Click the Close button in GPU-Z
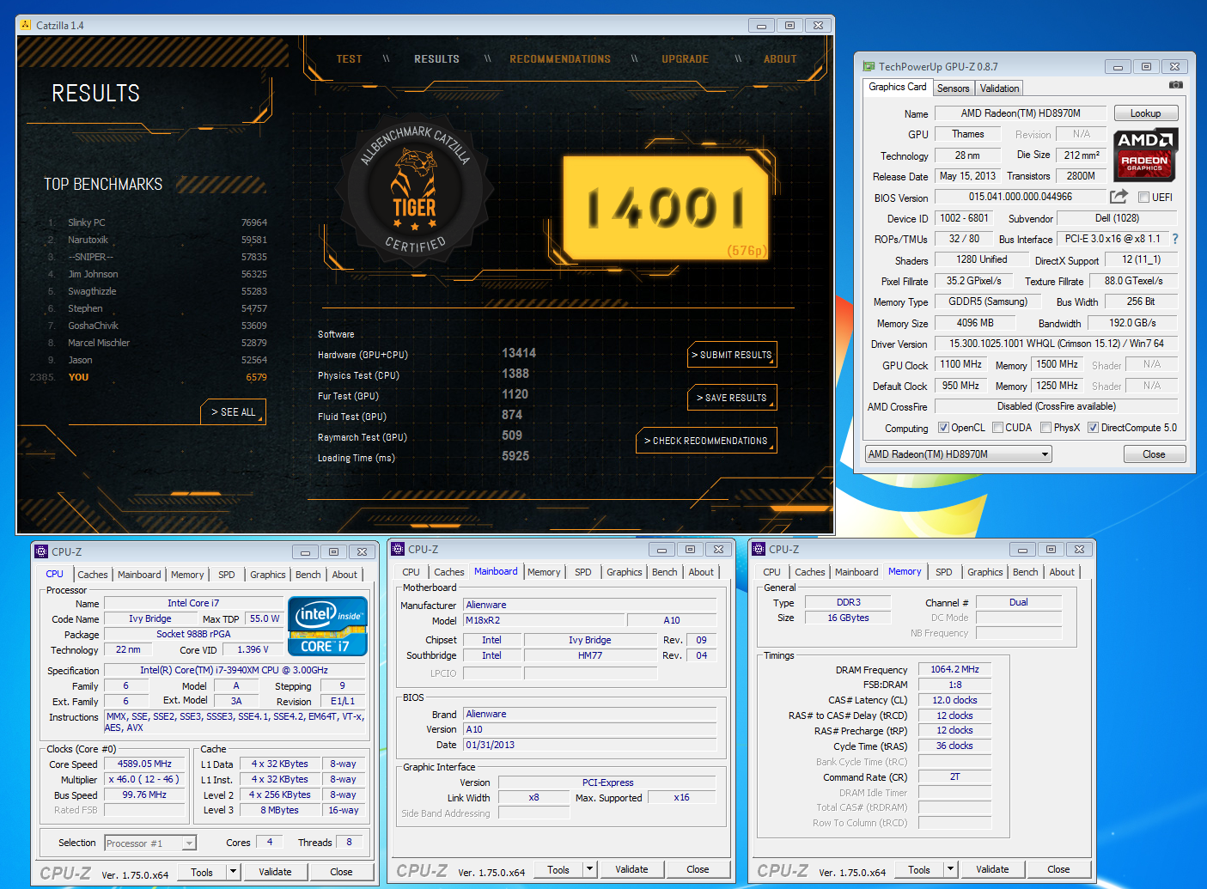 (x=1154, y=454)
